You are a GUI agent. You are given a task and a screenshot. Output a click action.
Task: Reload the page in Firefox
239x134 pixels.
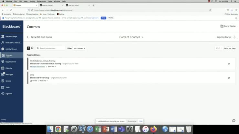click(x=11, y=10)
